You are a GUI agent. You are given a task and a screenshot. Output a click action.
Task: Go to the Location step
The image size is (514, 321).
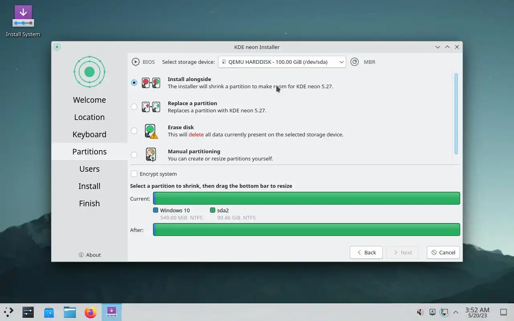pos(90,117)
